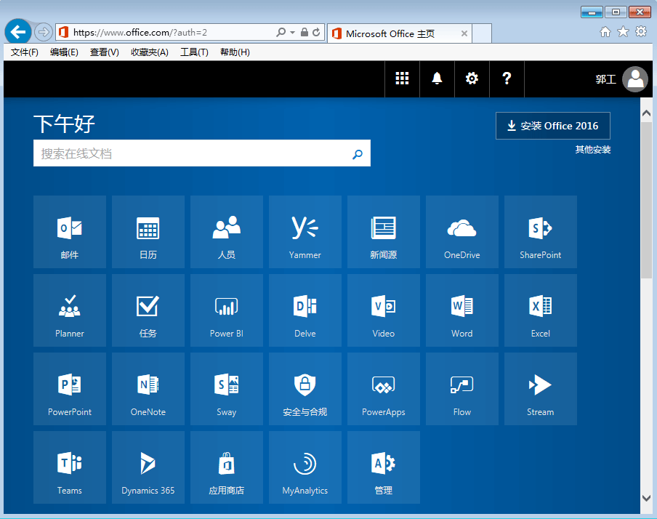Refresh the page from address bar
This screenshot has height=519, width=657.
coord(316,32)
